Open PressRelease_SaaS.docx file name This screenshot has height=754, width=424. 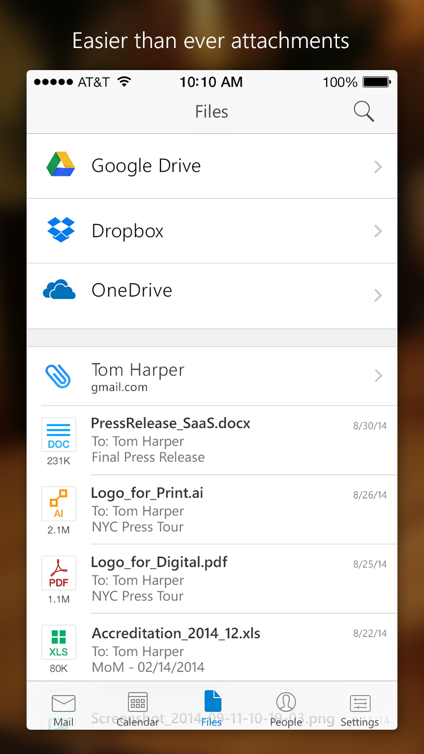pos(171,423)
